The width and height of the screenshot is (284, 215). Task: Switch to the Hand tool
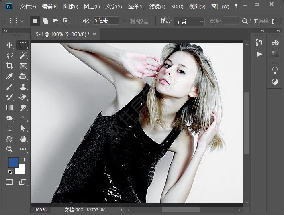[23, 139]
